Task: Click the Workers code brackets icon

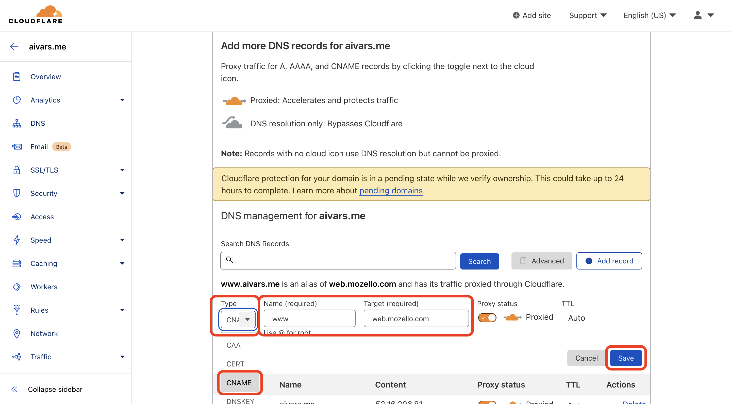Action: (x=17, y=287)
